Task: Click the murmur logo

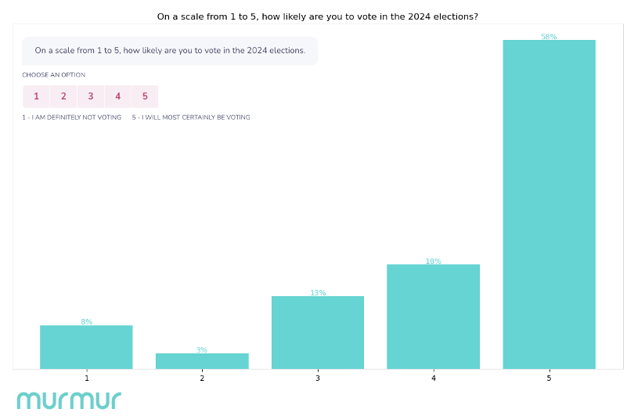Action: point(69,400)
